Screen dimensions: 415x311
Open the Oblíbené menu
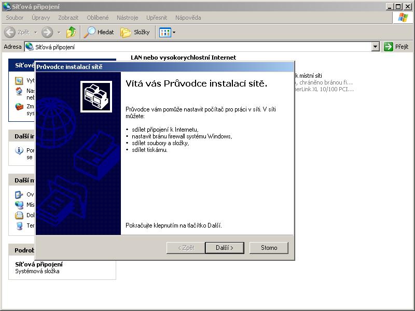(98, 18)
